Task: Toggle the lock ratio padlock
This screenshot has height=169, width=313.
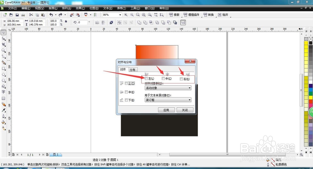Action: pos(66,21)
